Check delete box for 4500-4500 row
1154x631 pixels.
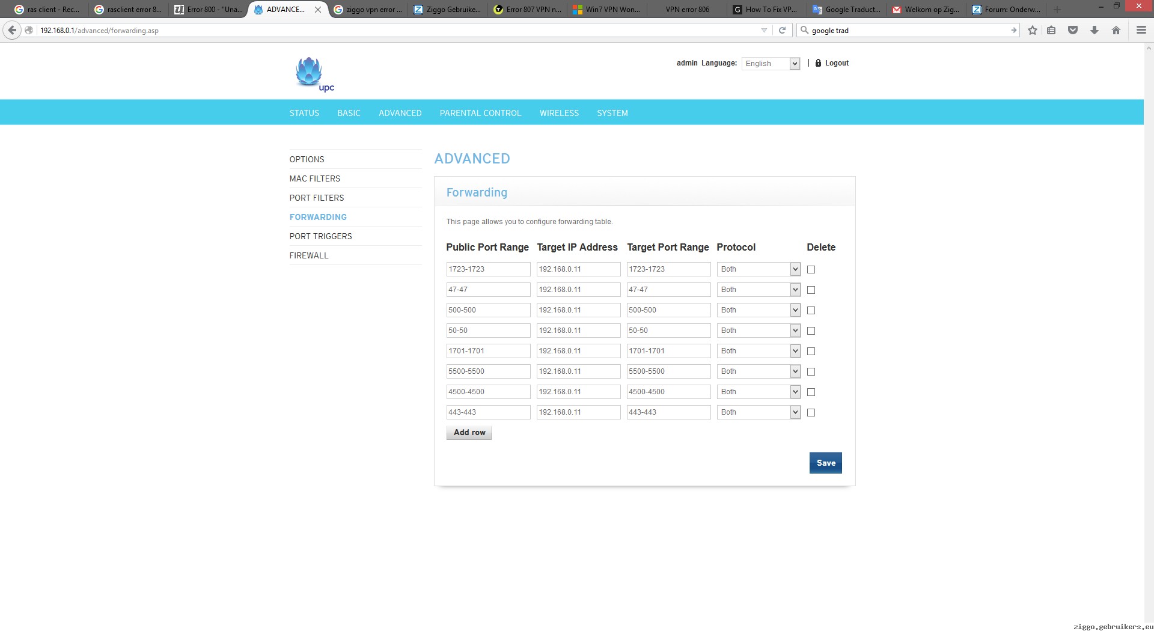click(811, 392)
